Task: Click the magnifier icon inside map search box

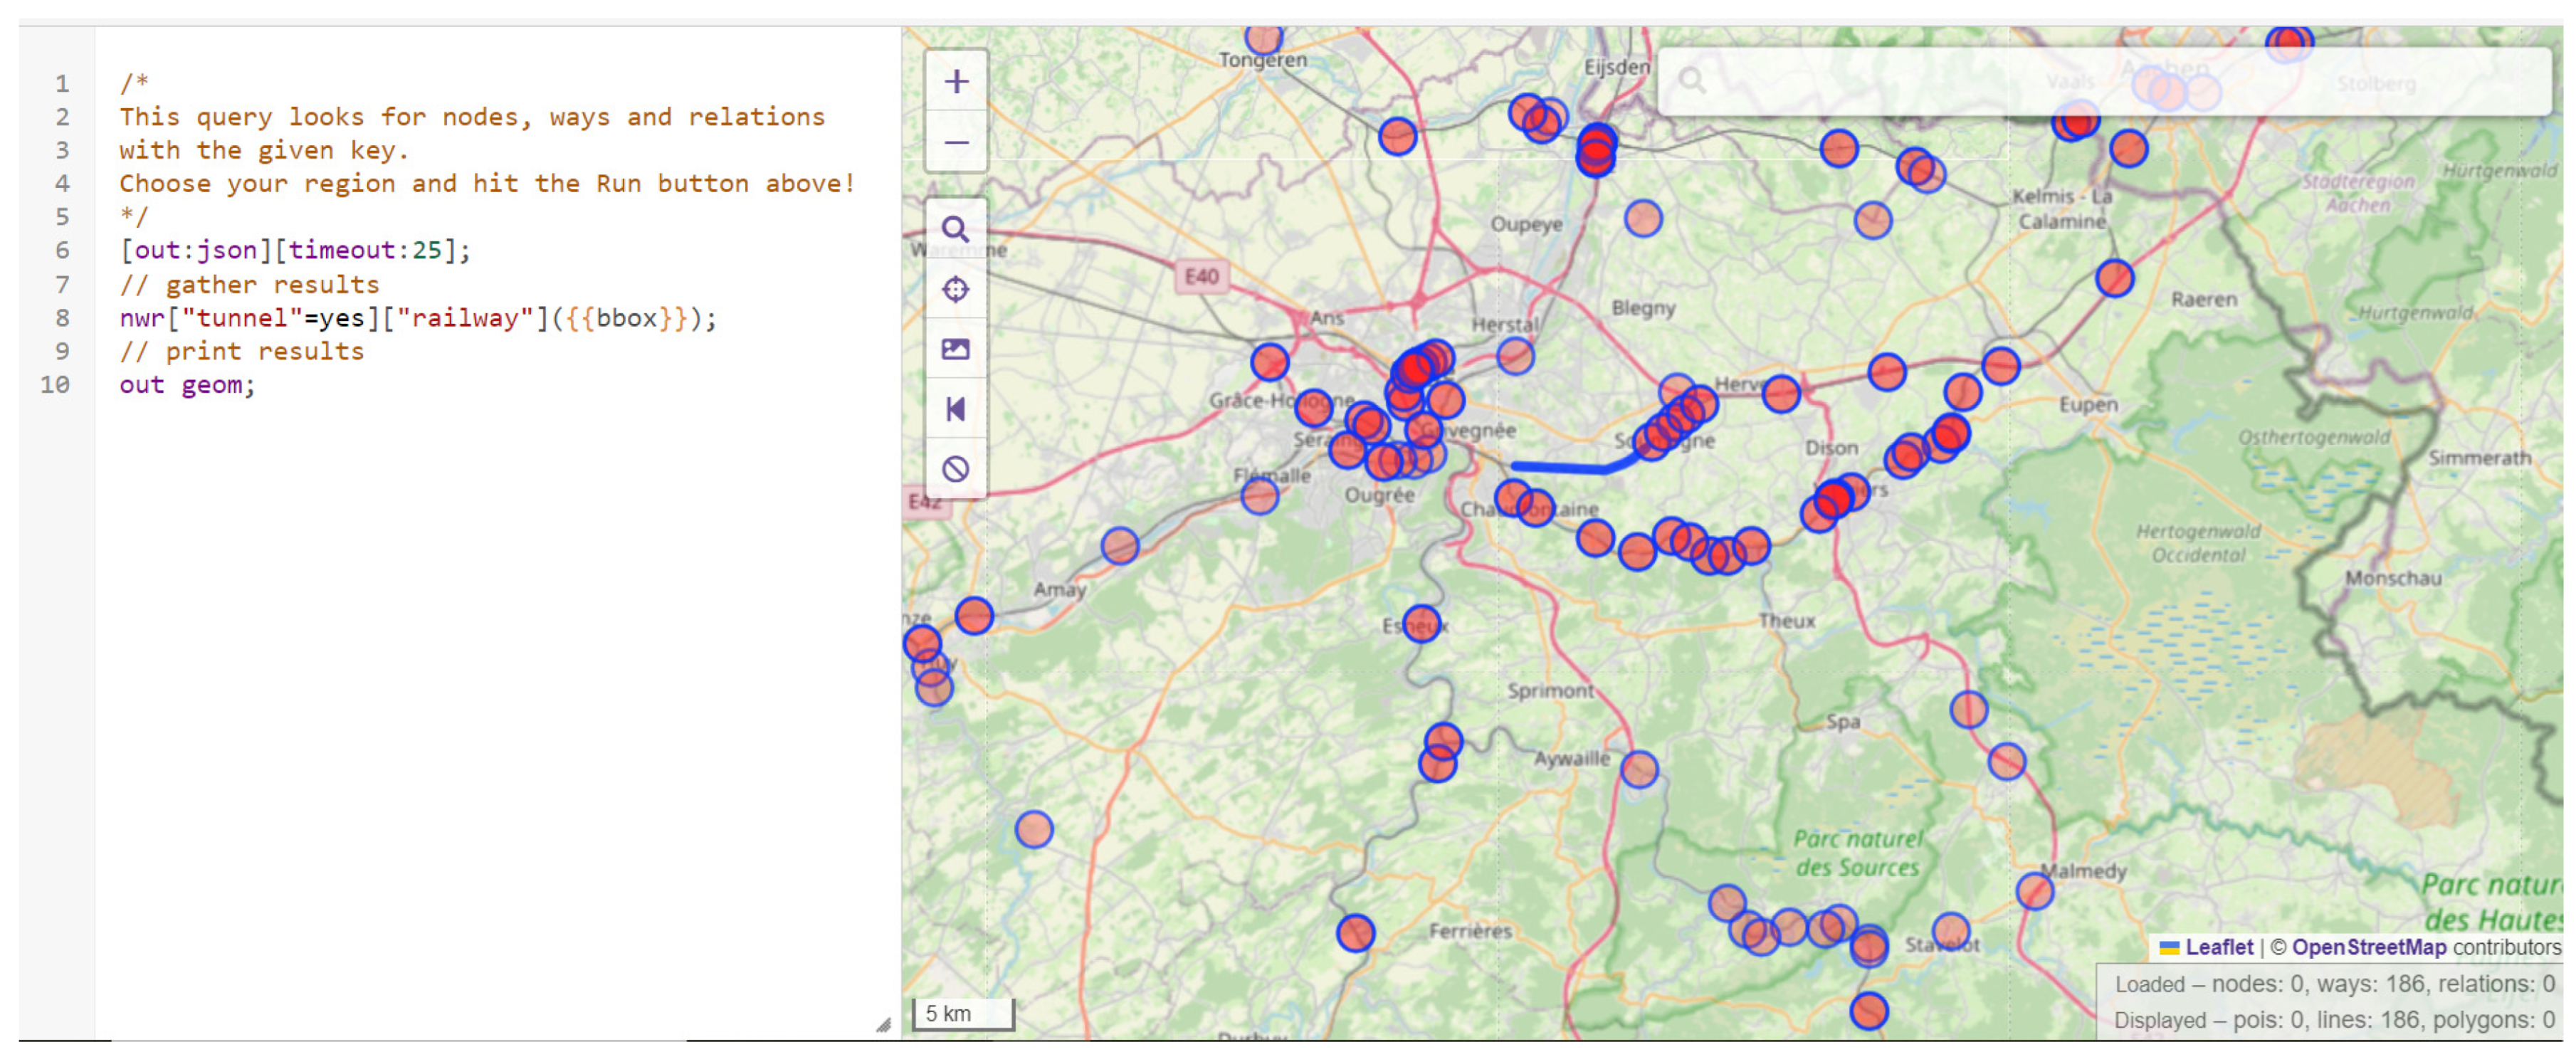Action: click(1691, 80)
